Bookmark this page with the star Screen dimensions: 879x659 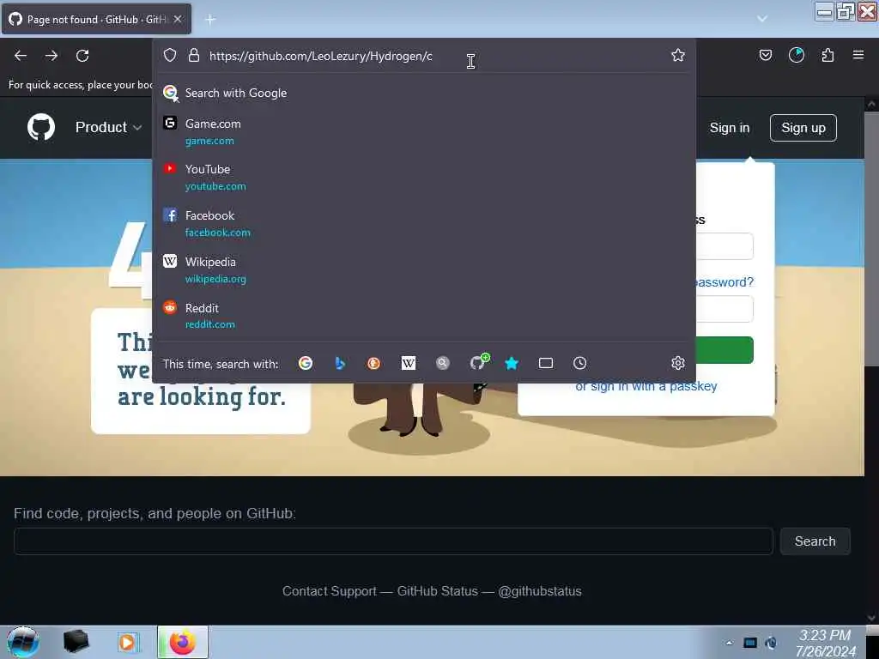(x=678, y=55)
